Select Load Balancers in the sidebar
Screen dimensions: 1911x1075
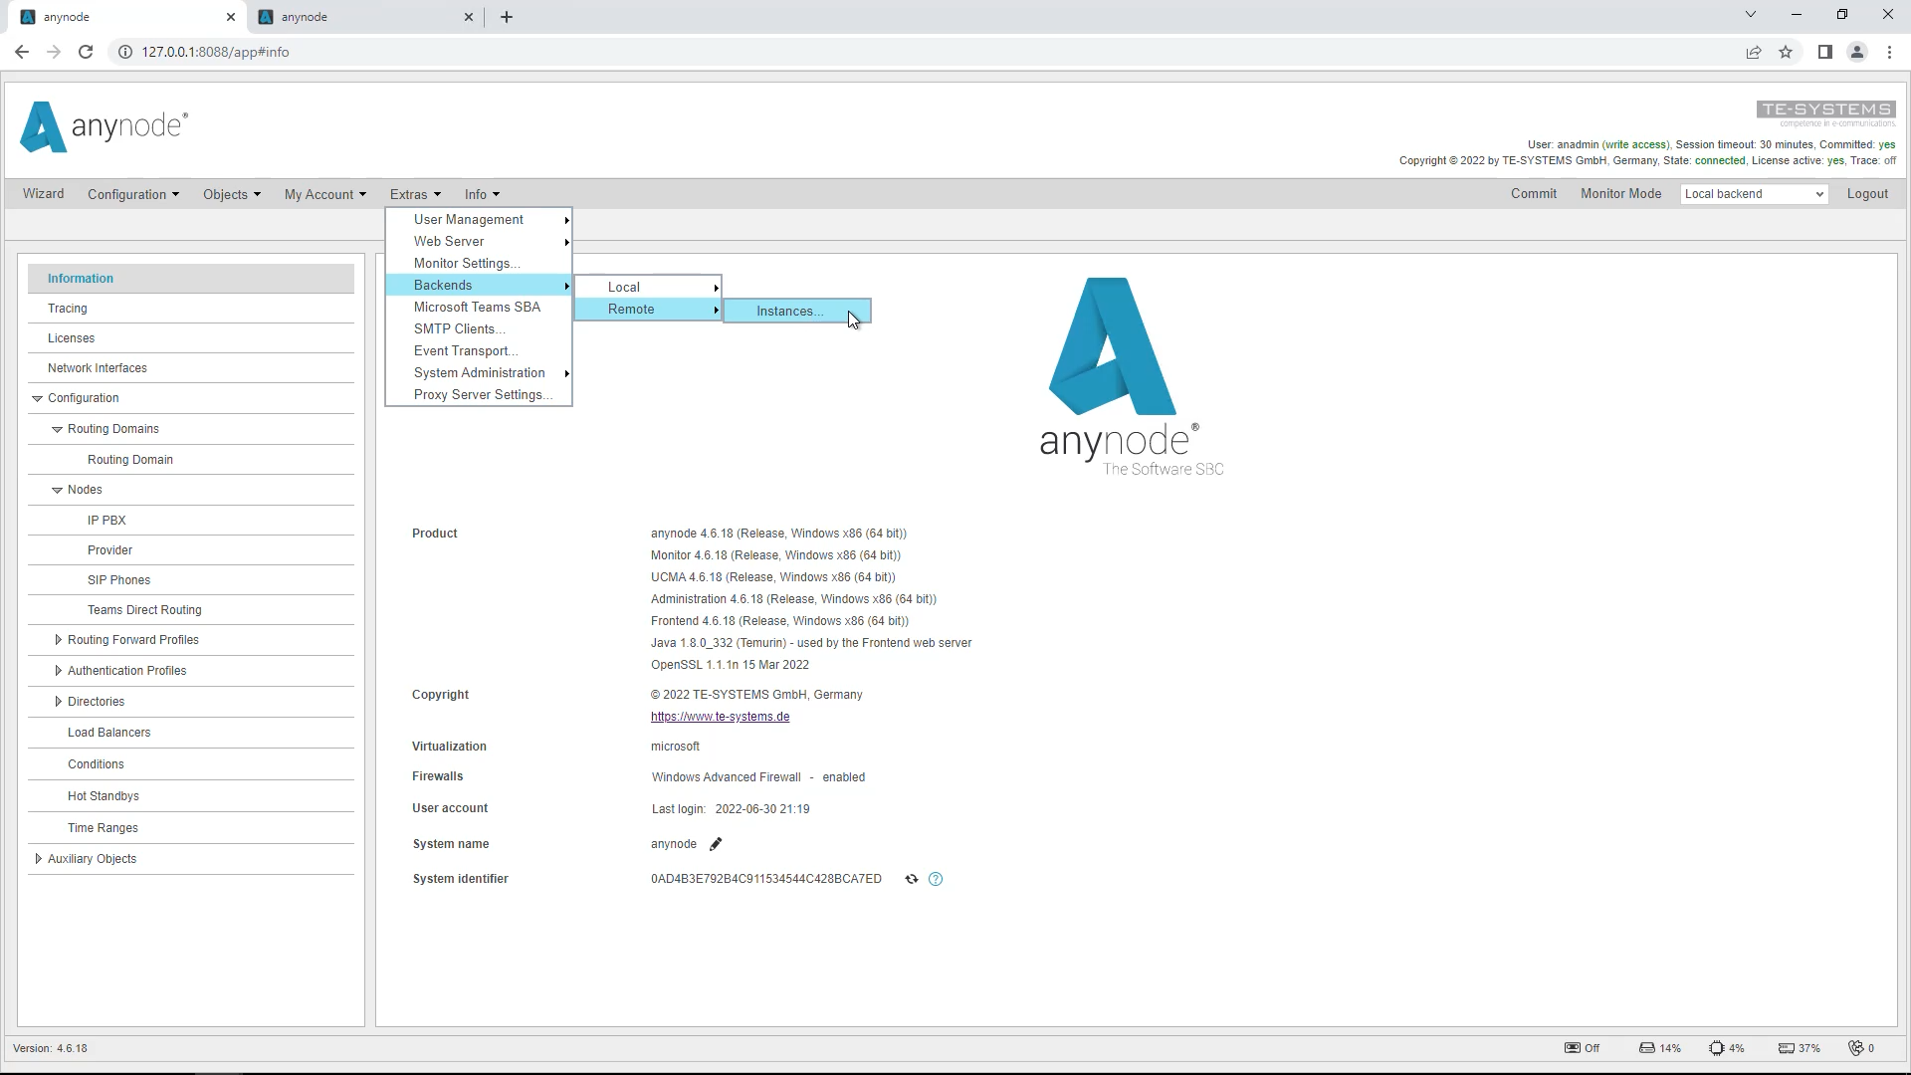point(191,733)
